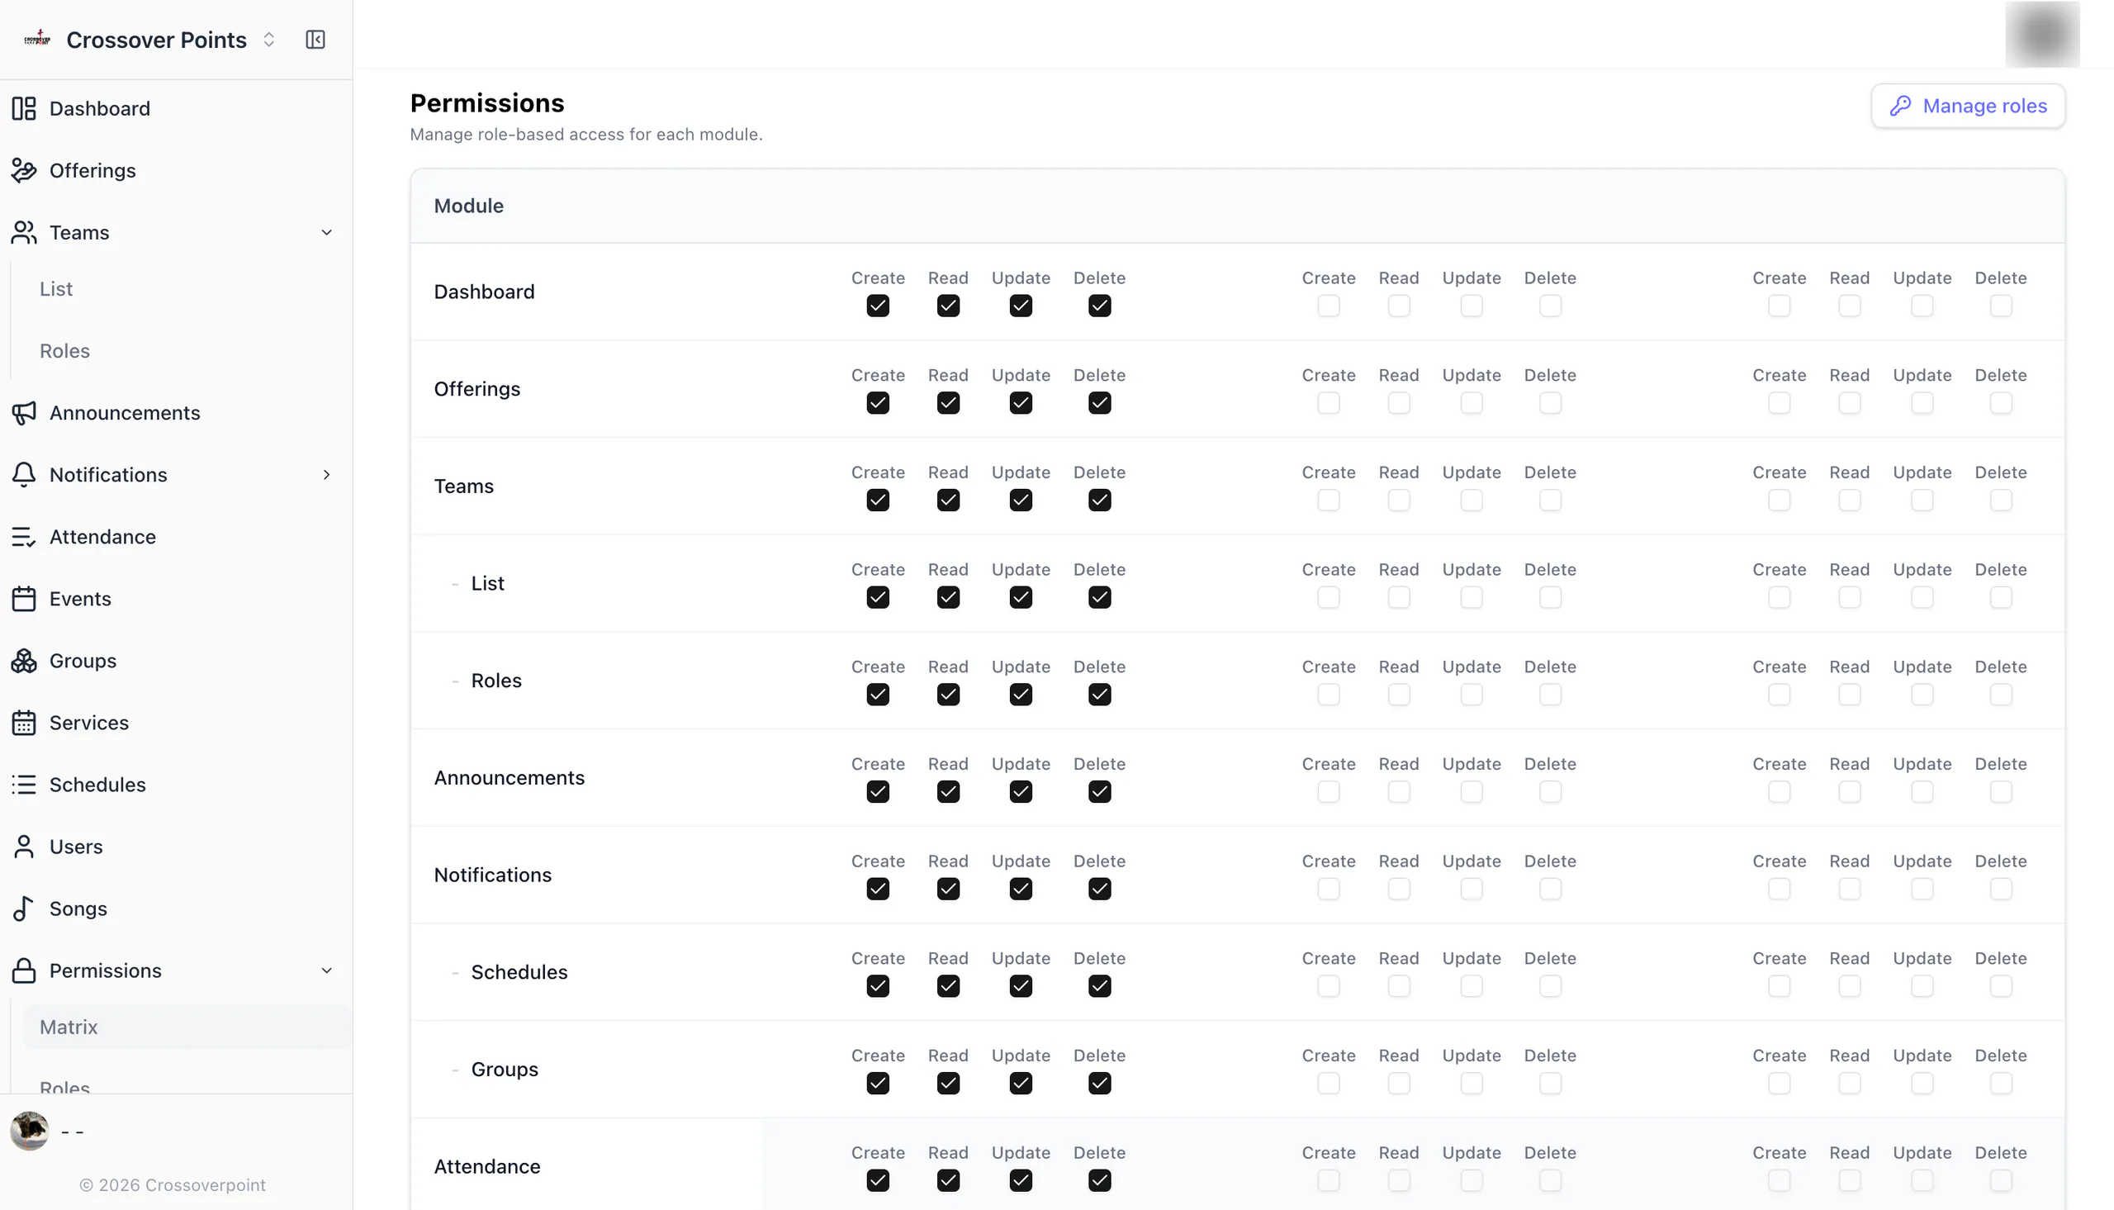Click the Schedules row label in table
The height and width of the screenshot is (1210, 2114).
click(519, 971)
